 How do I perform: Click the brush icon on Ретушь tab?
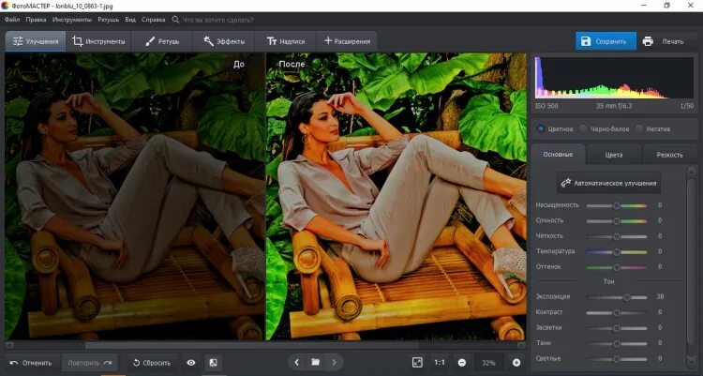point(150,41)
